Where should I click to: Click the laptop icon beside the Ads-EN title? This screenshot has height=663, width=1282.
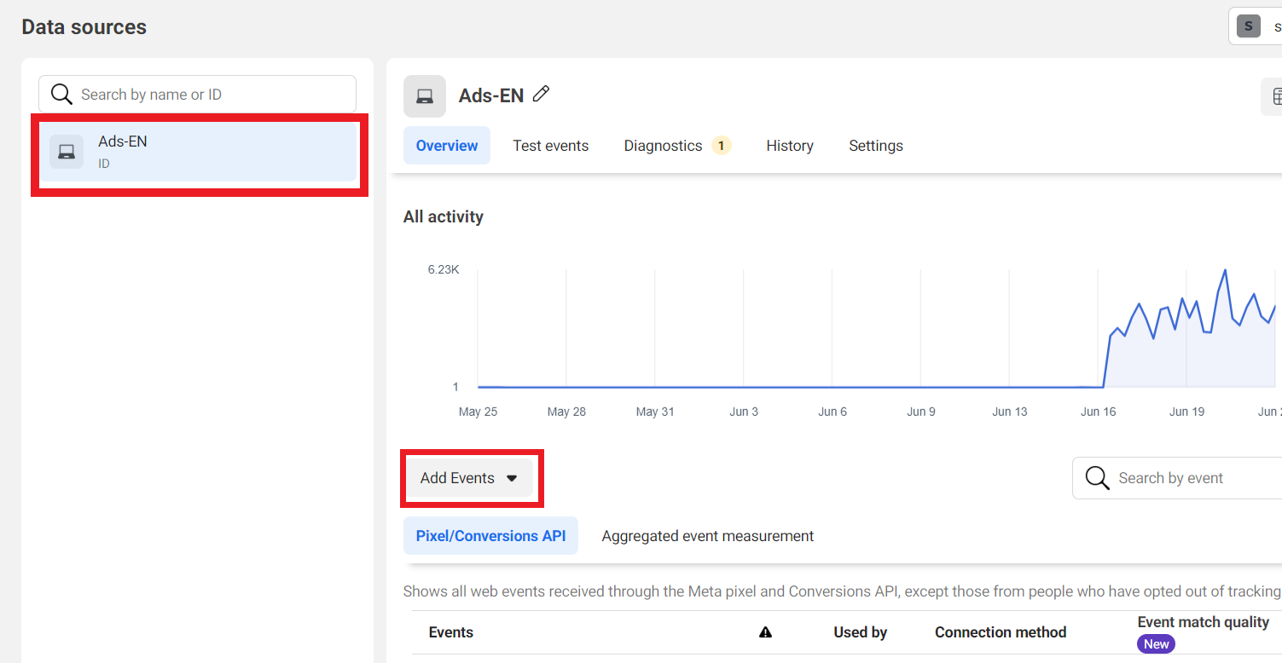click(425, 96)
